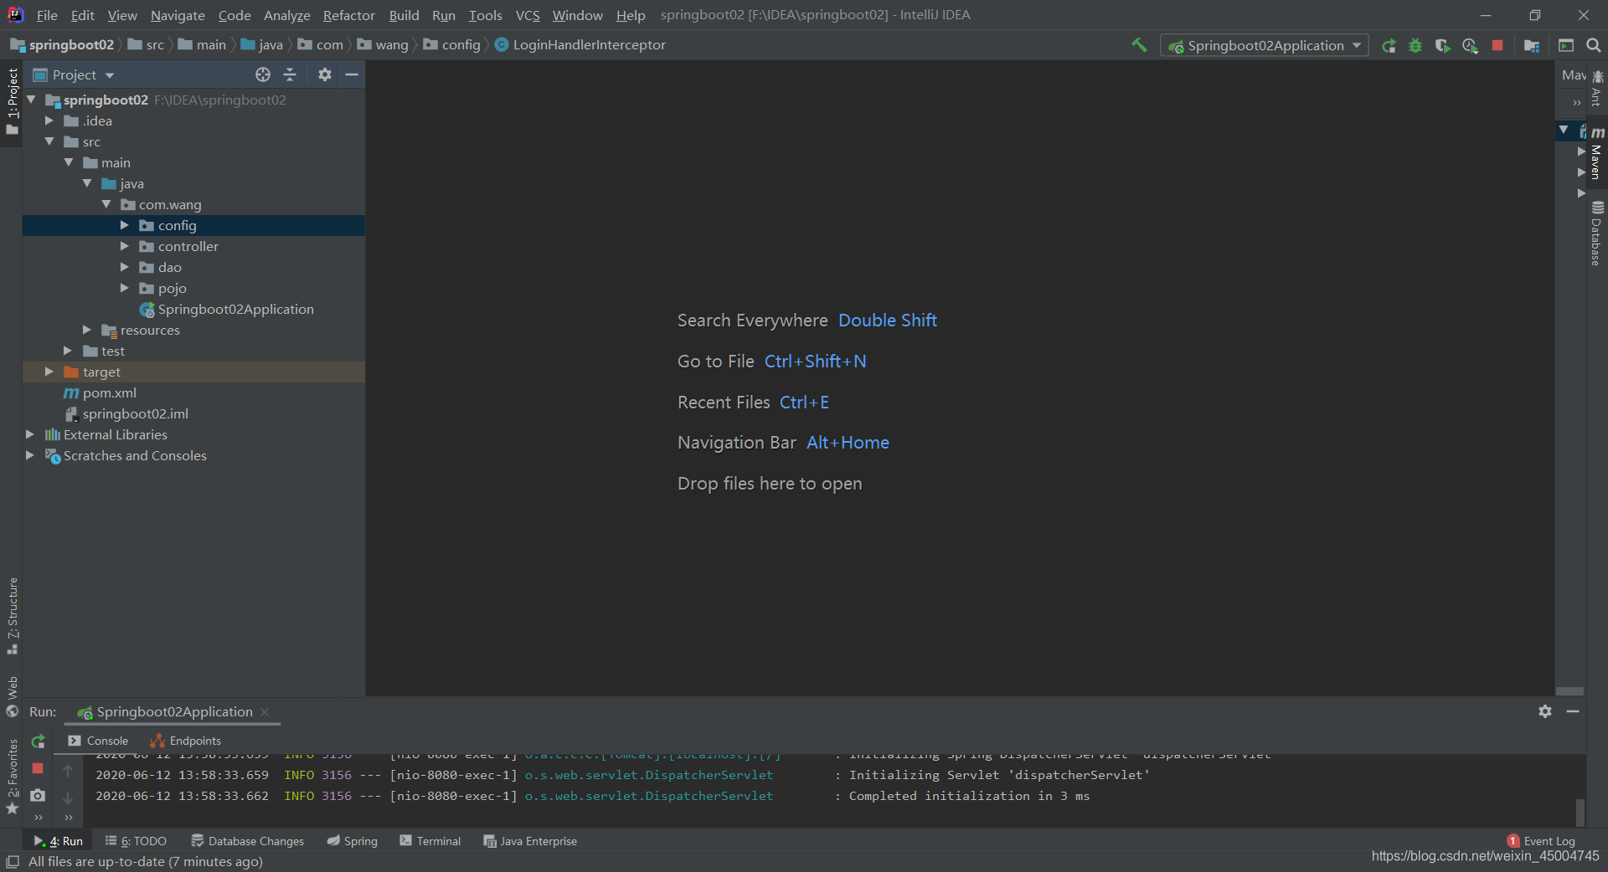Run Springboot02Application with Coverage
The image size is (1608, 872).
(x=1442, y=45)
